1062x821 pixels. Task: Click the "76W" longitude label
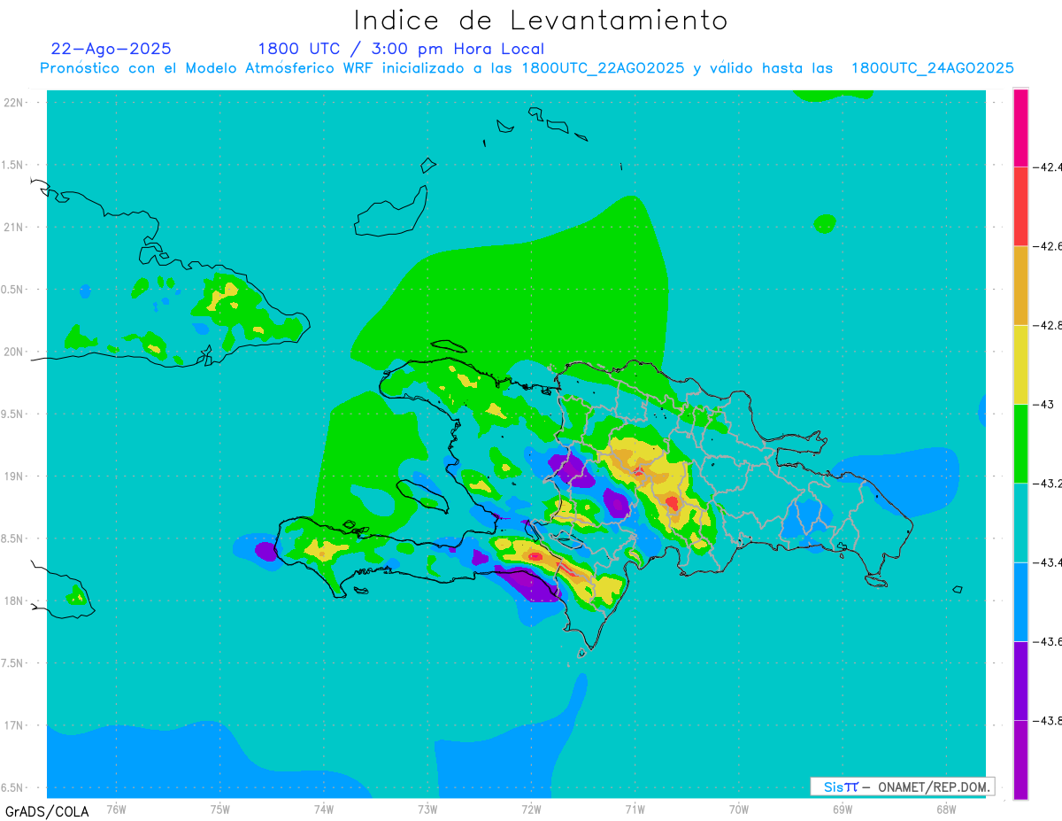click(116, 809)
